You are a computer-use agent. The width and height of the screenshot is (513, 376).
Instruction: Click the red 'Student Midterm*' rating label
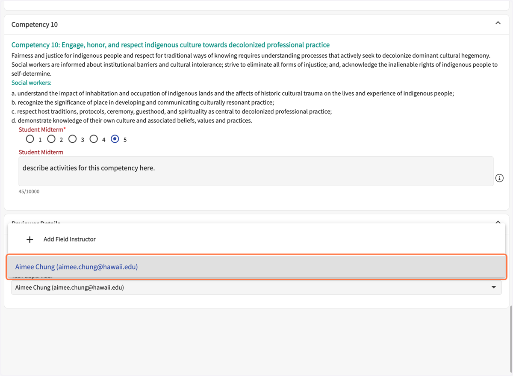pos(42,129)
